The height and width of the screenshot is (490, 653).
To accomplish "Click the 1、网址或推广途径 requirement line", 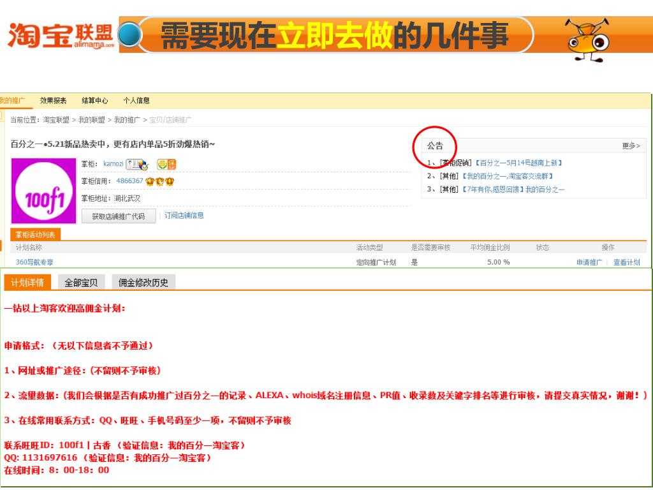I will (82, 371).
